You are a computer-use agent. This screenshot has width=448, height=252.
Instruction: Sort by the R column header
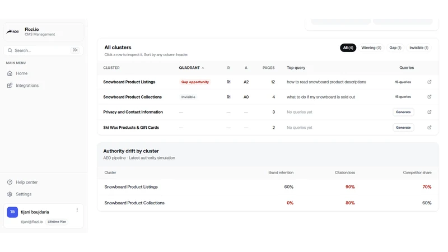pyautogui.click(x=228, y=68)
